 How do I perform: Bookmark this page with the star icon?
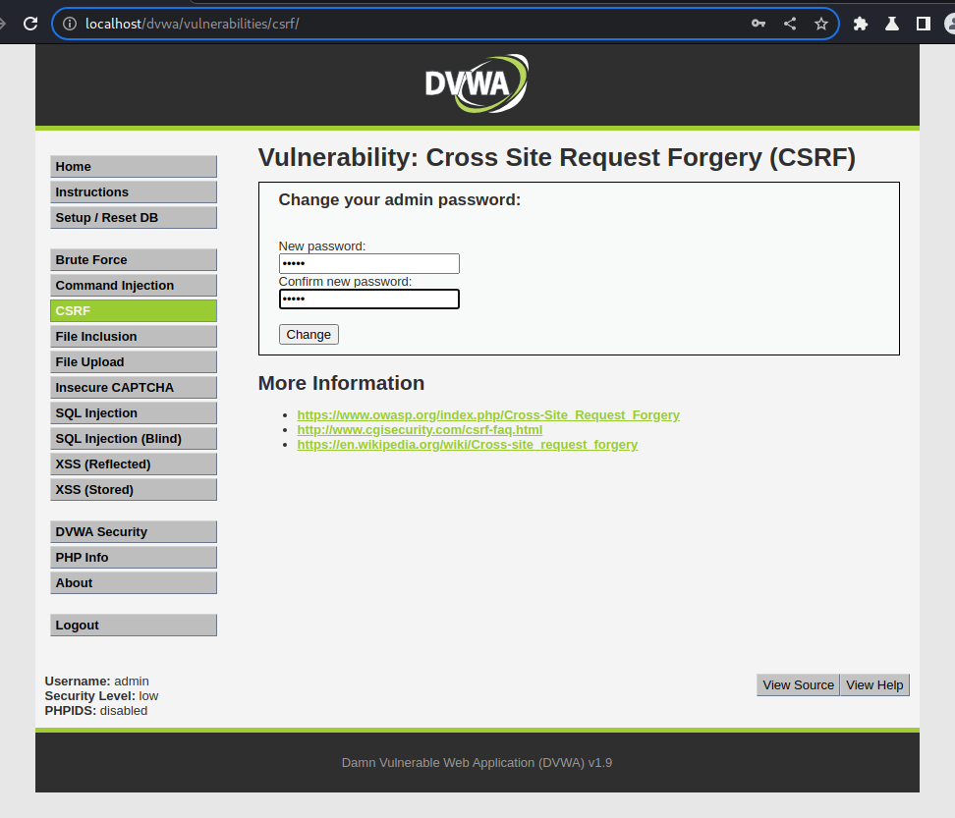821,24
